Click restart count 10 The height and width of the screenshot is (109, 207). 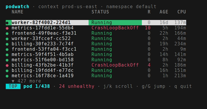point(147,28)
